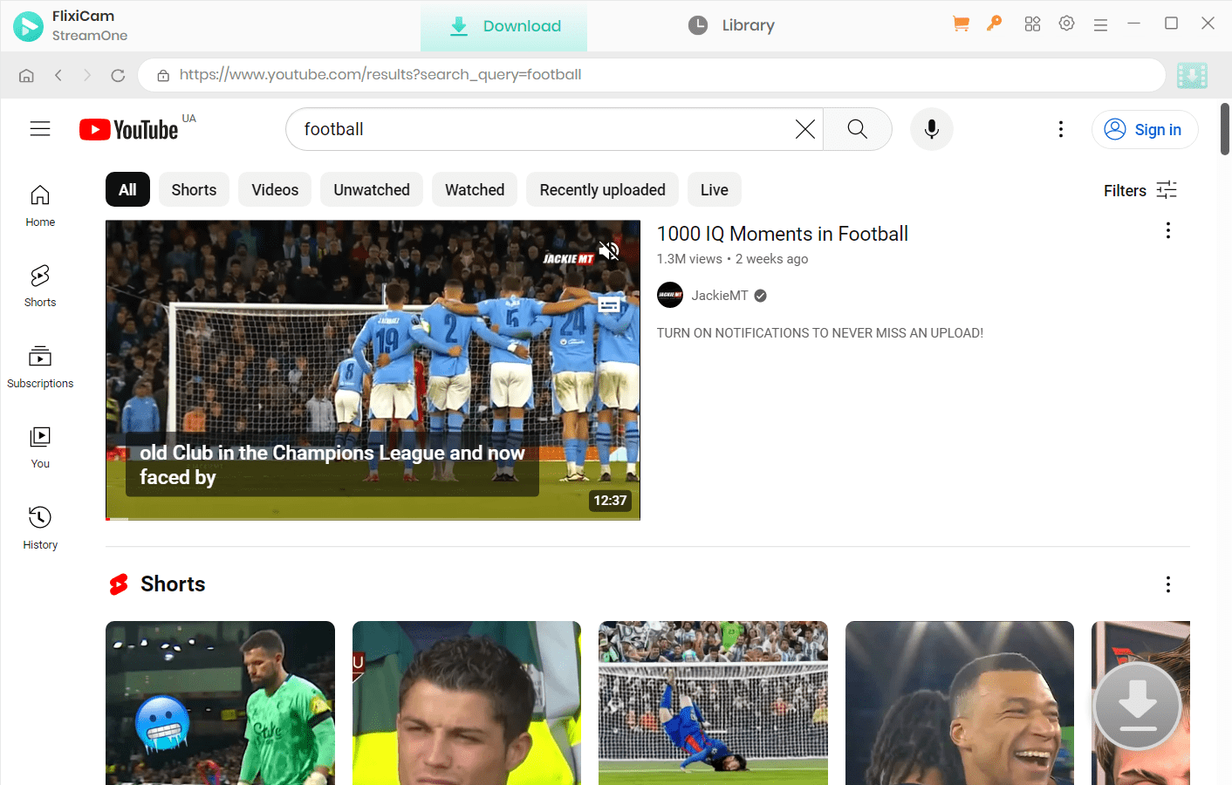Navigate forward with the right arrow
The height and width of the screenshot is (785, 1232).
87,75
